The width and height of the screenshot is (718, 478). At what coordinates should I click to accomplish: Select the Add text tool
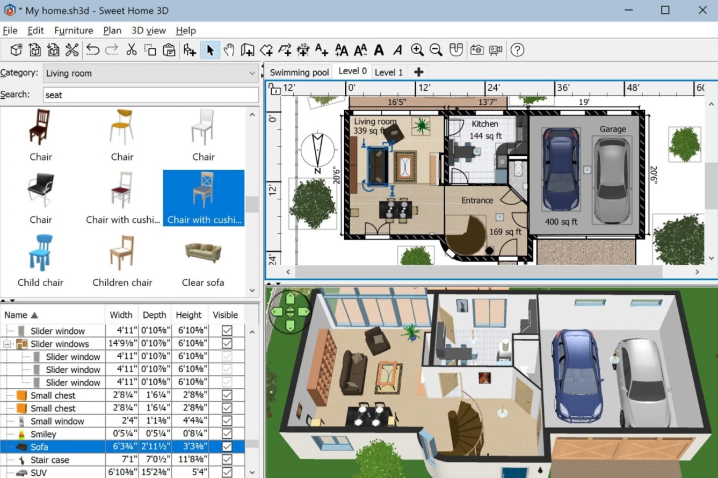click(322, 50)
